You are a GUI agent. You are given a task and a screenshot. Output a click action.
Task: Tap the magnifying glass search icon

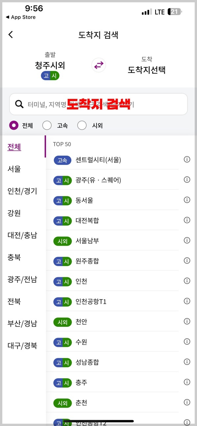(x=19, y=104)
